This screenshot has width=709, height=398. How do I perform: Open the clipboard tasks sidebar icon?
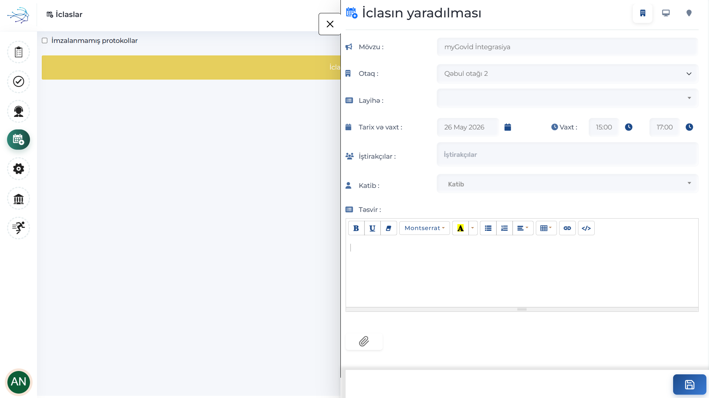19,52
